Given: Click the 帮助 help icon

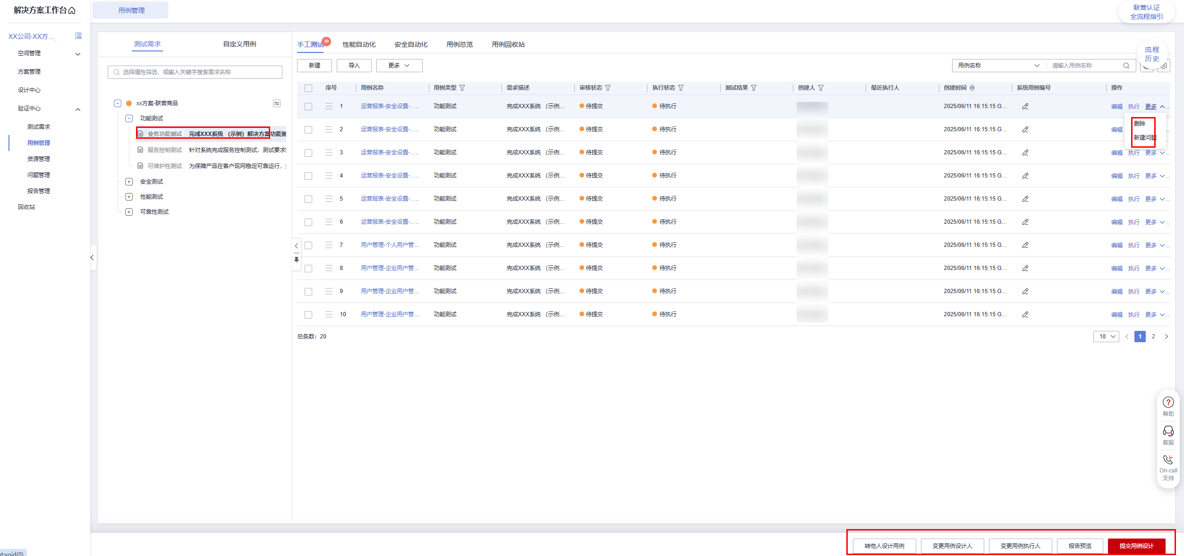Looking at the screenshot, I should (1168, 402).
